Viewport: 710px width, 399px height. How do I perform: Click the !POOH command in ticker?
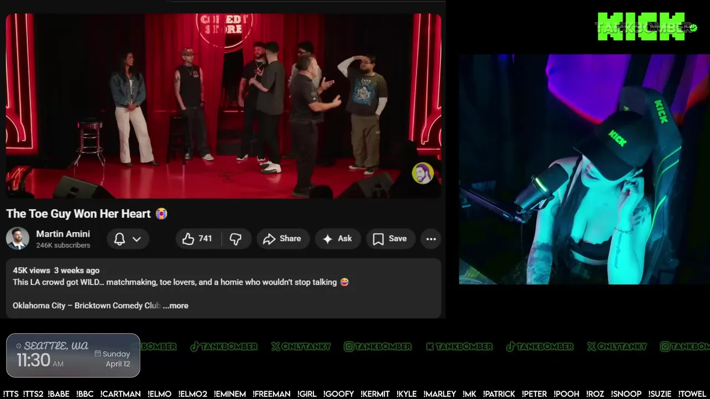566,394
